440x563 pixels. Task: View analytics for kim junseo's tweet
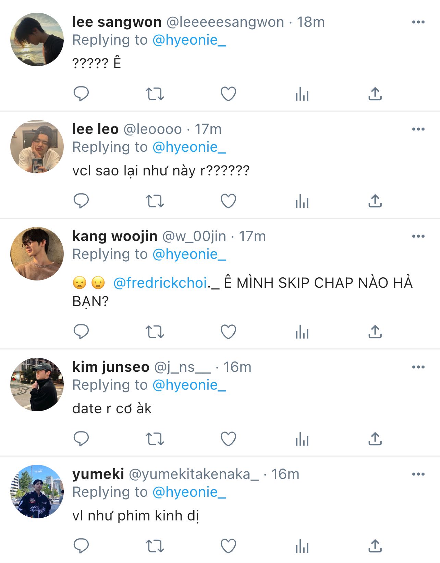click(x=302, y=439)
